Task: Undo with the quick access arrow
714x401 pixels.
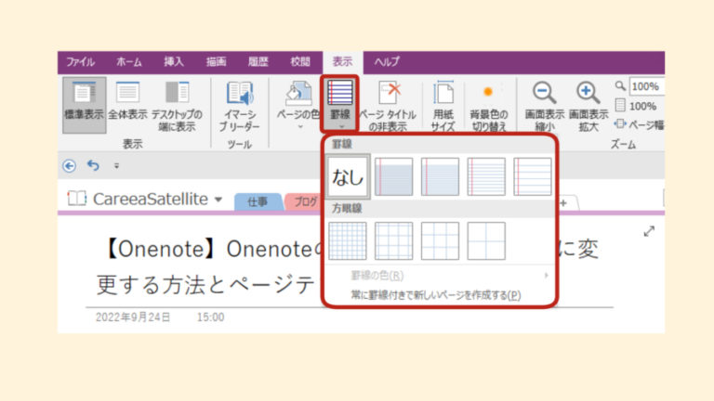Action: (x=93, y=165)
